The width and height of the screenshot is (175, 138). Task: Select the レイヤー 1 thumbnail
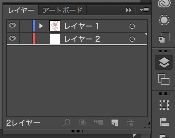pos(55,26)
